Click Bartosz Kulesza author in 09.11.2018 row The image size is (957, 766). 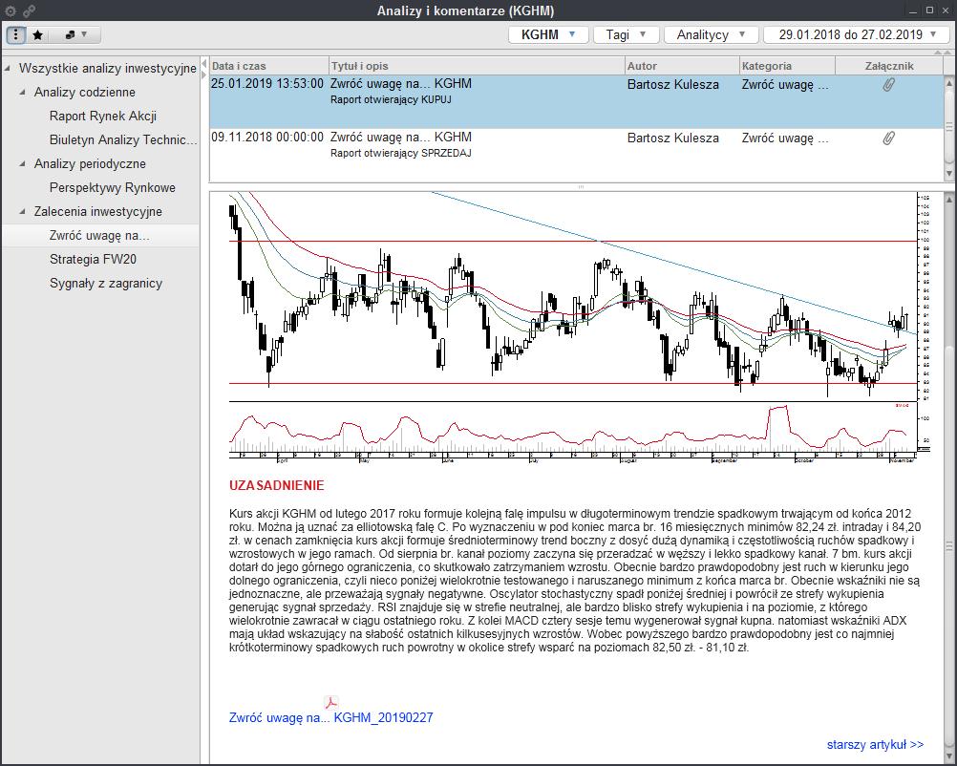coord(672,138)
